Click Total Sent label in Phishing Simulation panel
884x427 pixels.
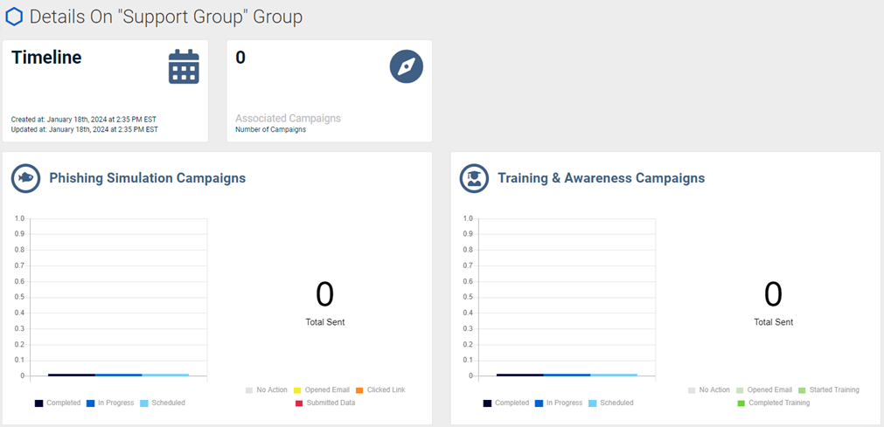point(324,322)
